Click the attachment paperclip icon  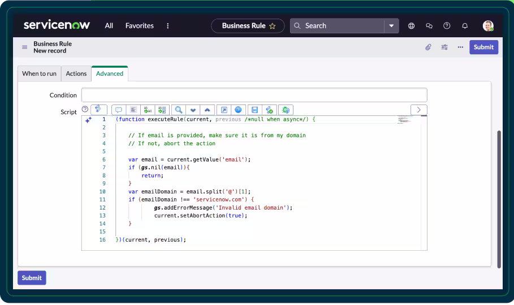[429, 47]
